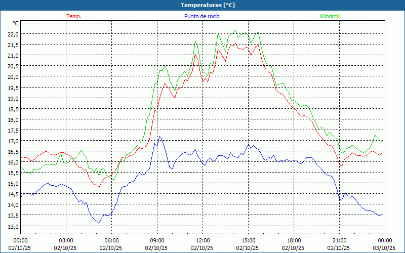Click the 09:00 time label on the x-axis
This screenshot has height=253, width=405.
coord(157,240)
